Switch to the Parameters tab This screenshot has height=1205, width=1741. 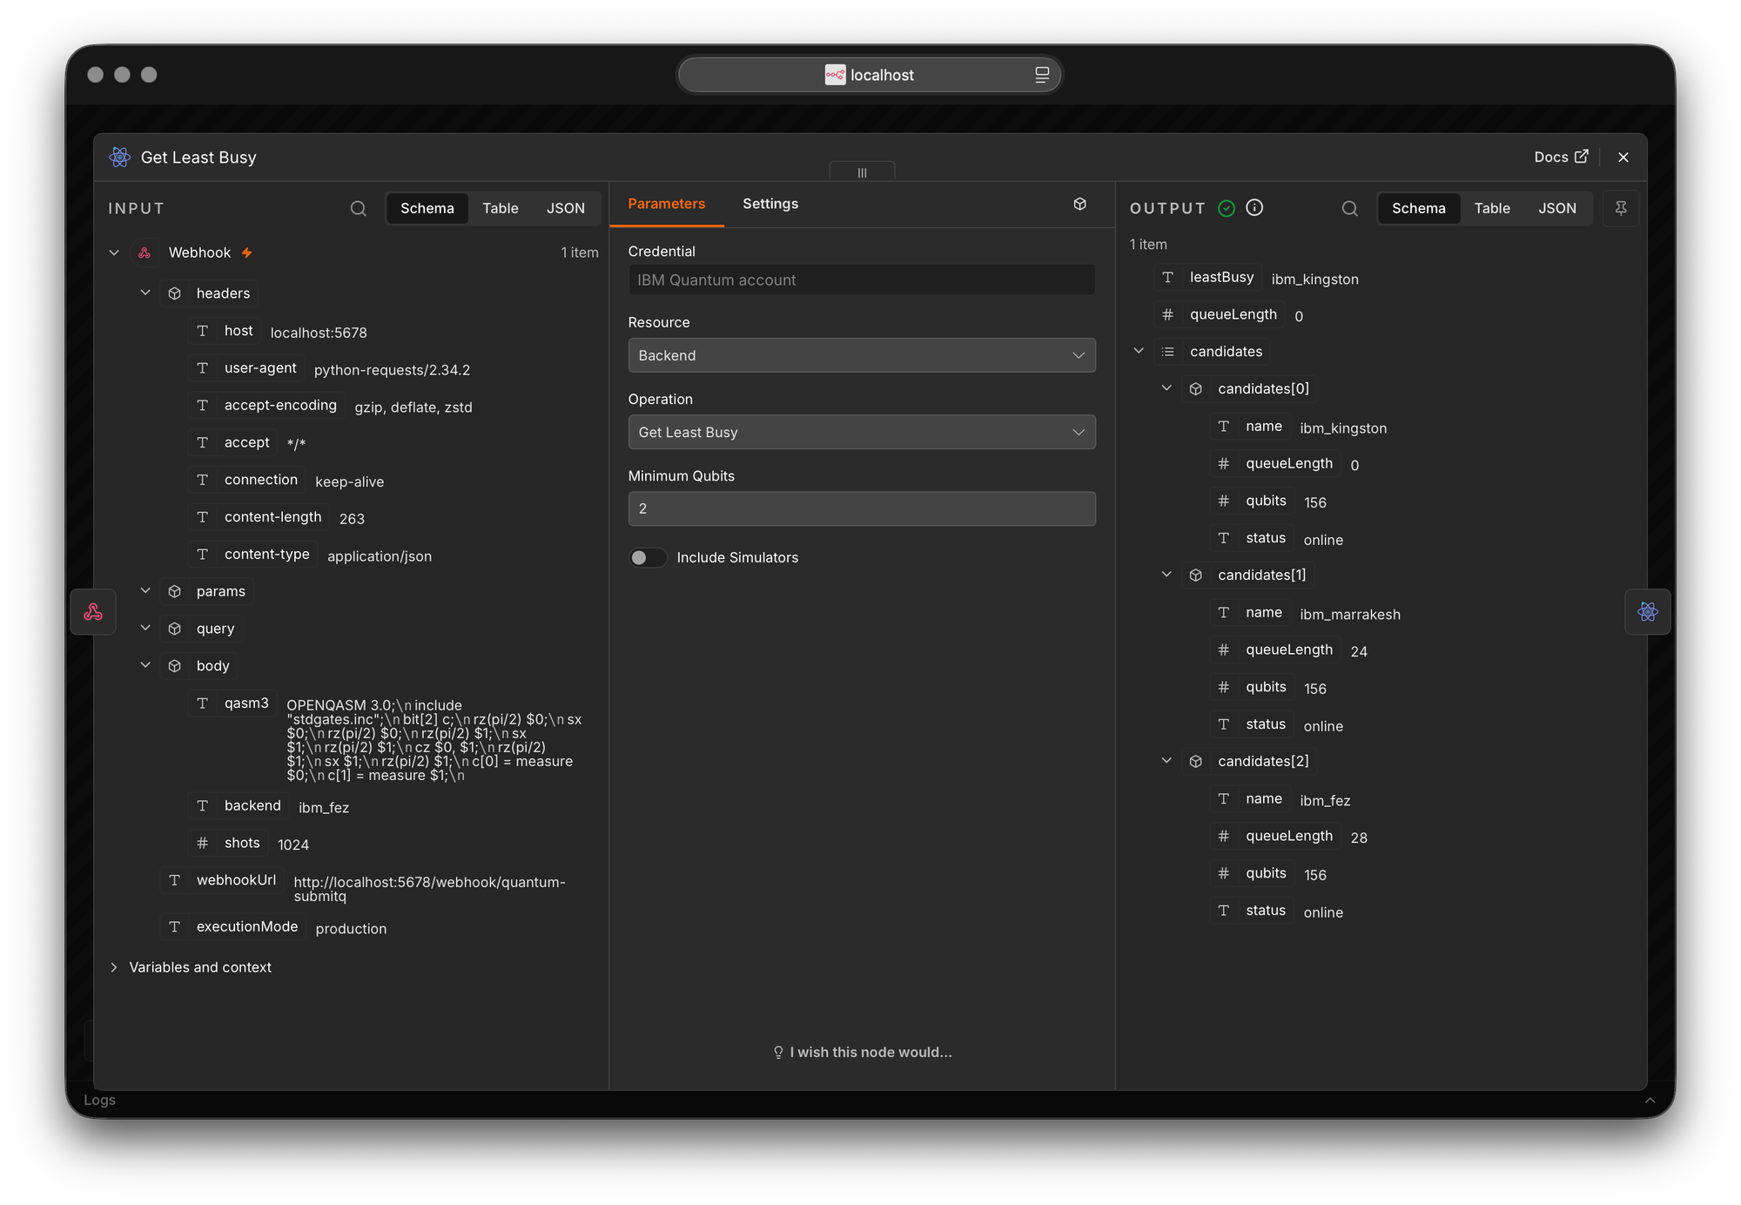coord(667,204)
